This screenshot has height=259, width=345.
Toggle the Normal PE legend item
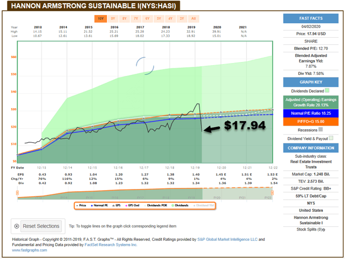tap(99, 205)
